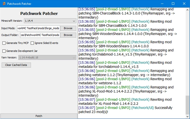Click the 'metadata for wetstone-1.1.2' log line
Screen dimensions: 190x119
pyautogui.click(x=100, y=83)
